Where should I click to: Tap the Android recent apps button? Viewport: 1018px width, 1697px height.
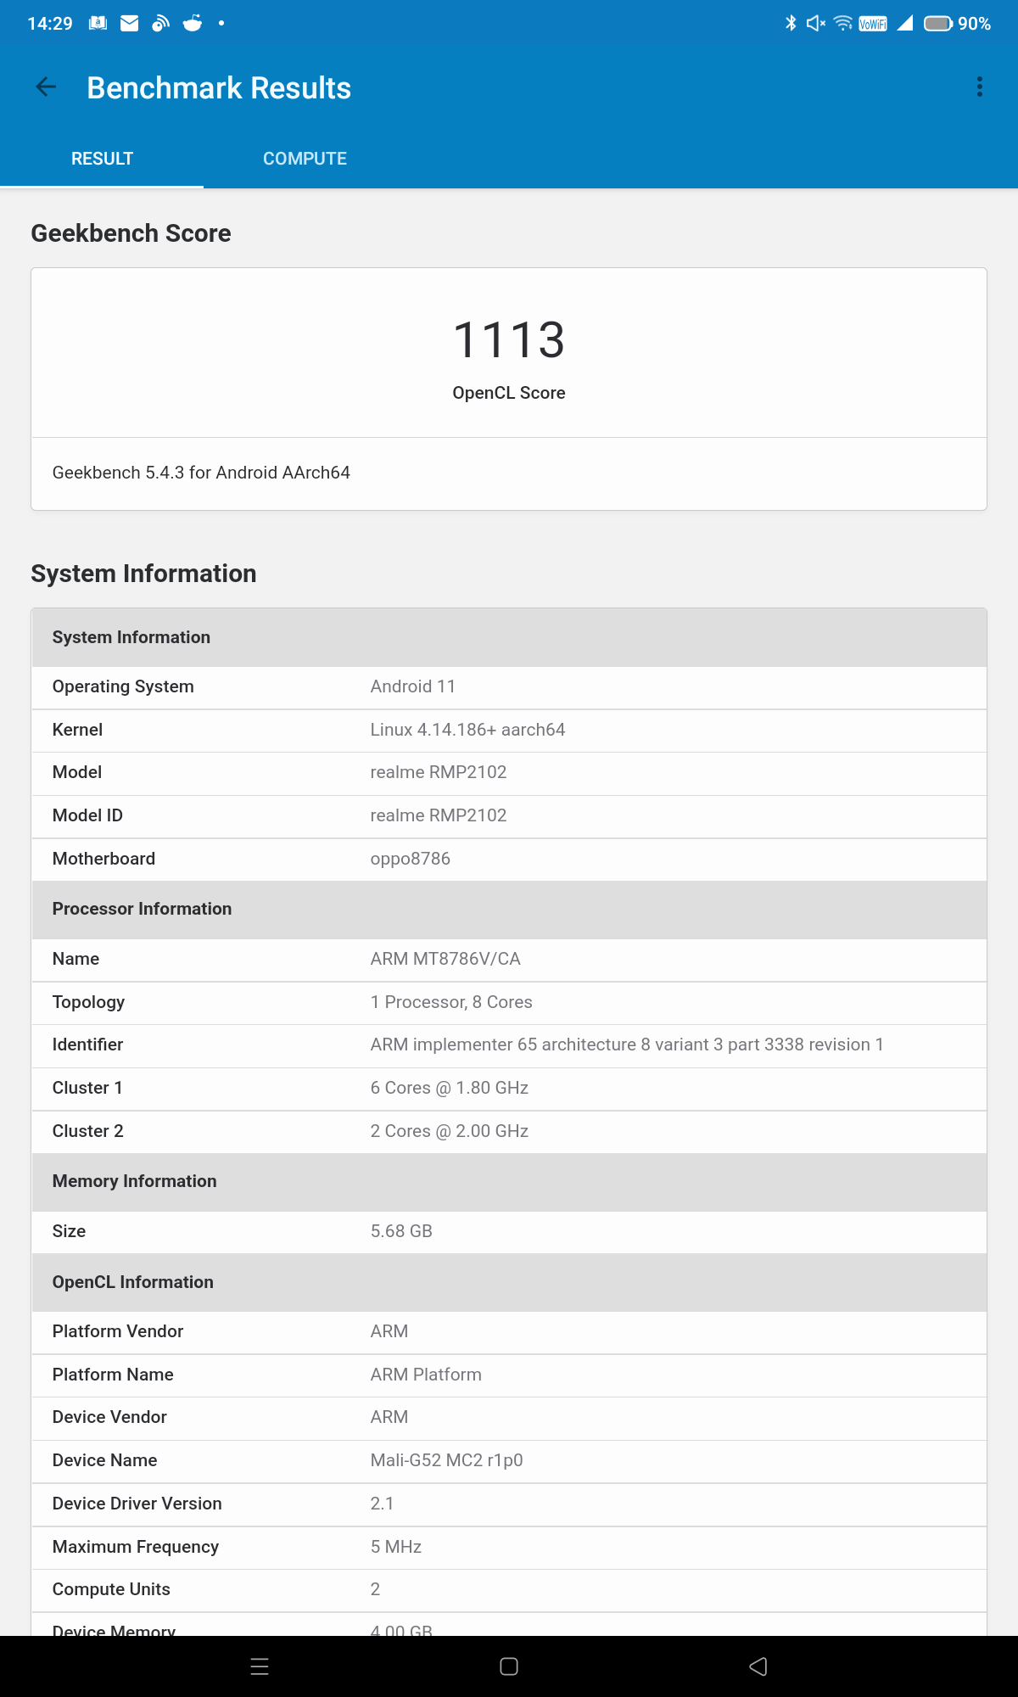pos(260,1666)
